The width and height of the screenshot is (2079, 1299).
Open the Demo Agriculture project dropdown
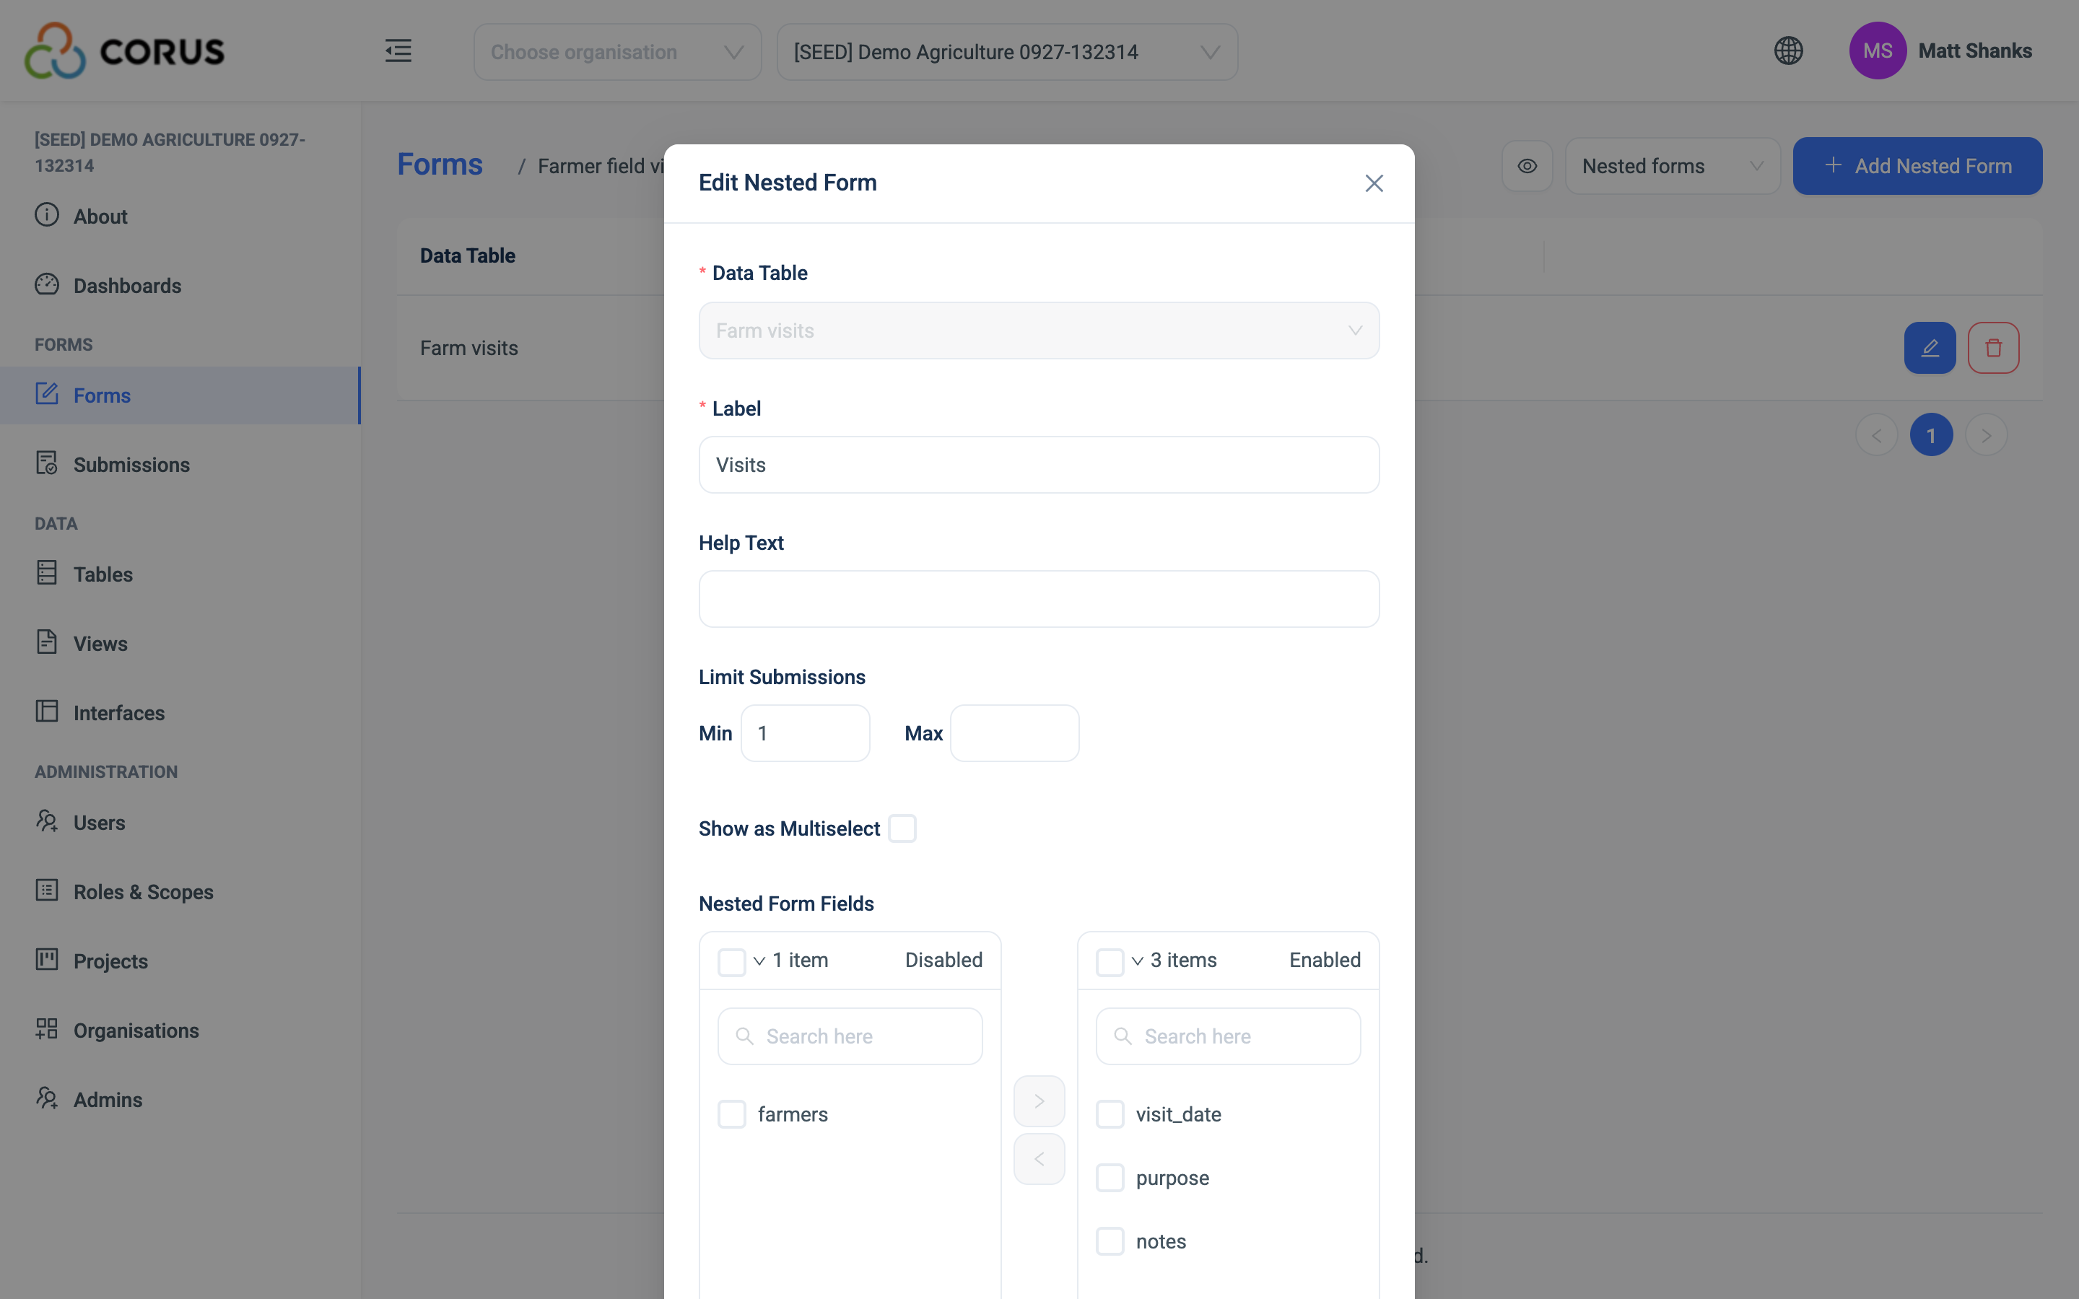pos(1007,51)
